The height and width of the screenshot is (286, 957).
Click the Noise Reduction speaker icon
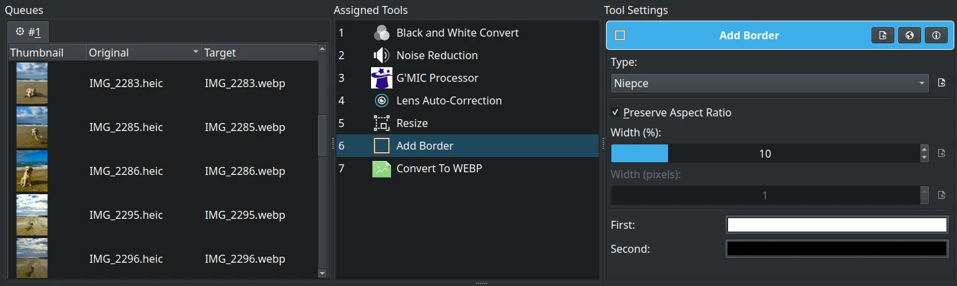pos(382,55)
